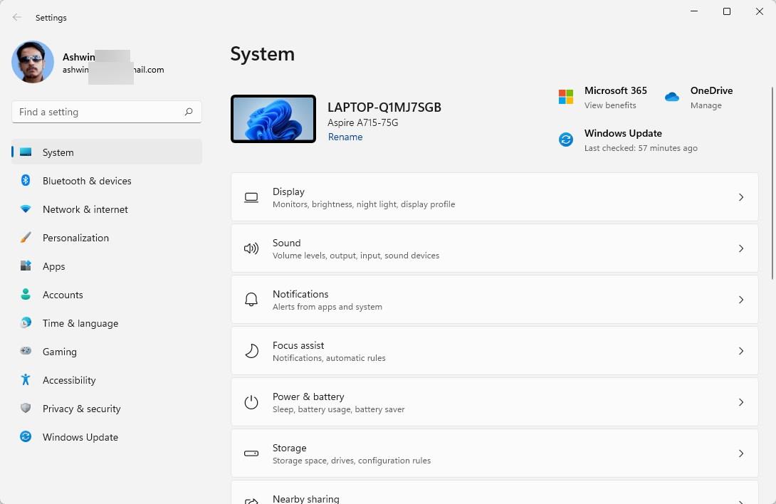The width and height of the screenshot is (776, 504).
Task: Click the Windows Update icon in sidebar
Action: (x=26, y=436)
